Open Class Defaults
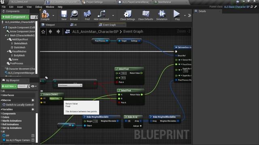This screenshot has height=145, width=259. (146, 15)
